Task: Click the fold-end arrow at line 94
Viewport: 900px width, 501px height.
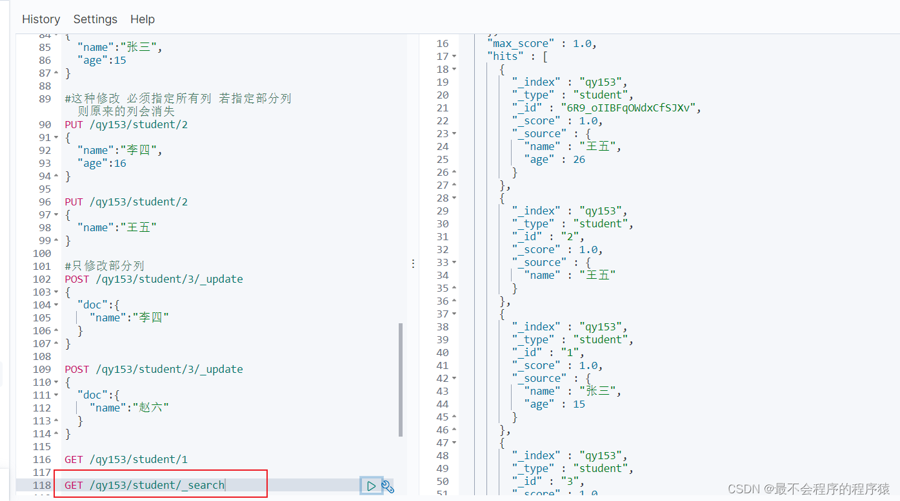Action: pos(56,176)
